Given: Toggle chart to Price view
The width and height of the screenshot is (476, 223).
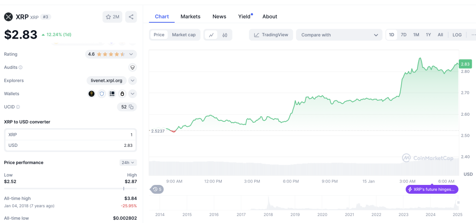Looking at the screenshot, I should [159, 35].
